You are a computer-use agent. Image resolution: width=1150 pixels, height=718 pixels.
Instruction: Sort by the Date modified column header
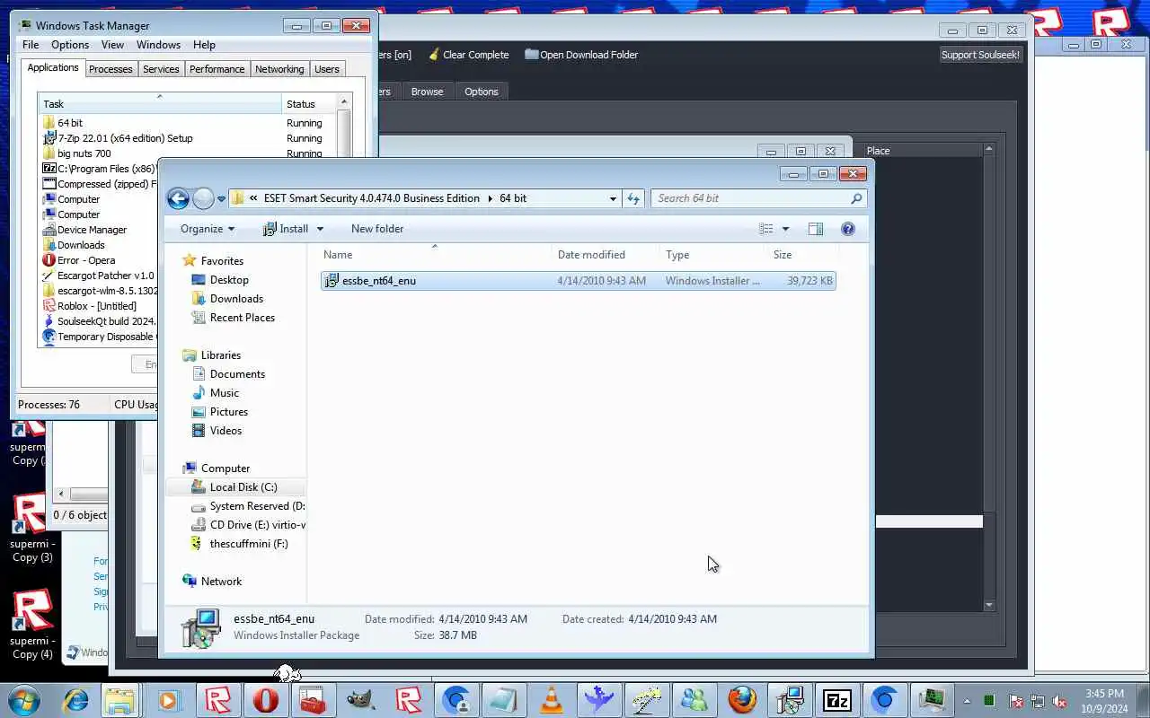pos(605,255)
